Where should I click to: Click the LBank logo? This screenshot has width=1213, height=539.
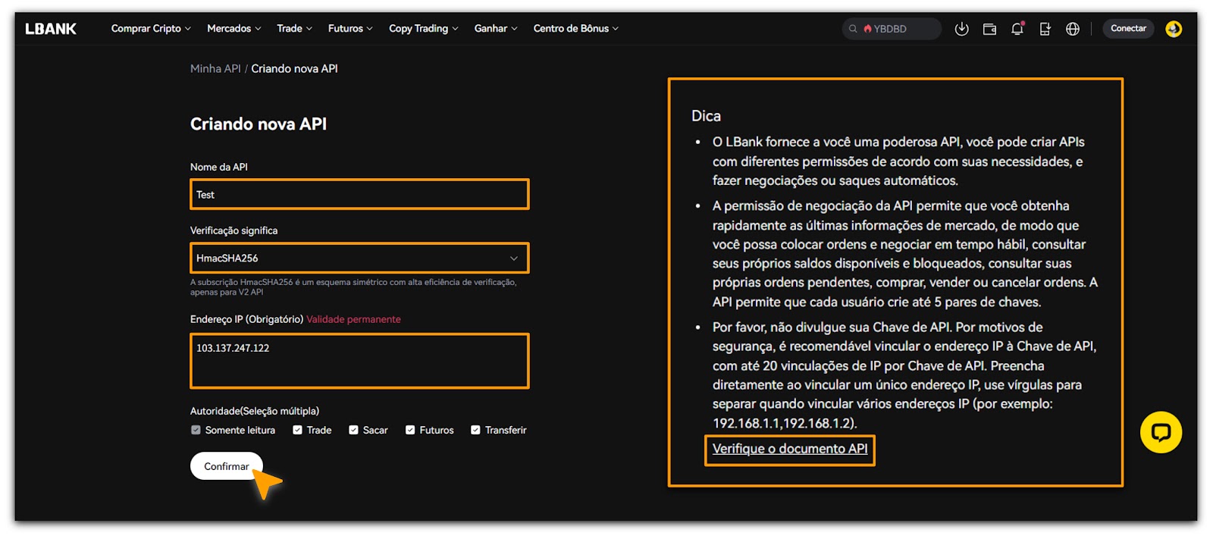pyautogui.click(x=51, y=29)
